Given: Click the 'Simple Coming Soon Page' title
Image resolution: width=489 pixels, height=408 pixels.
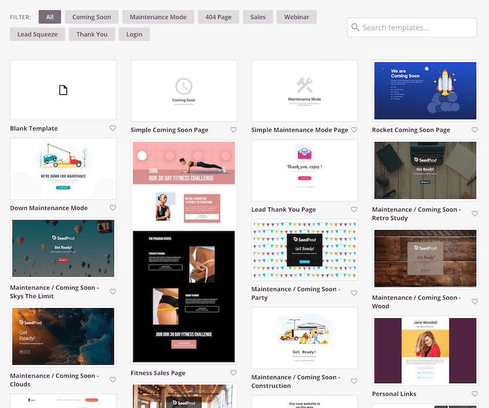Looking at the screenshot, I should 170,130.
